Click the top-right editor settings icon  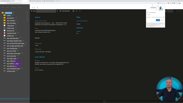pyautogui.click(x=180, y=11)
